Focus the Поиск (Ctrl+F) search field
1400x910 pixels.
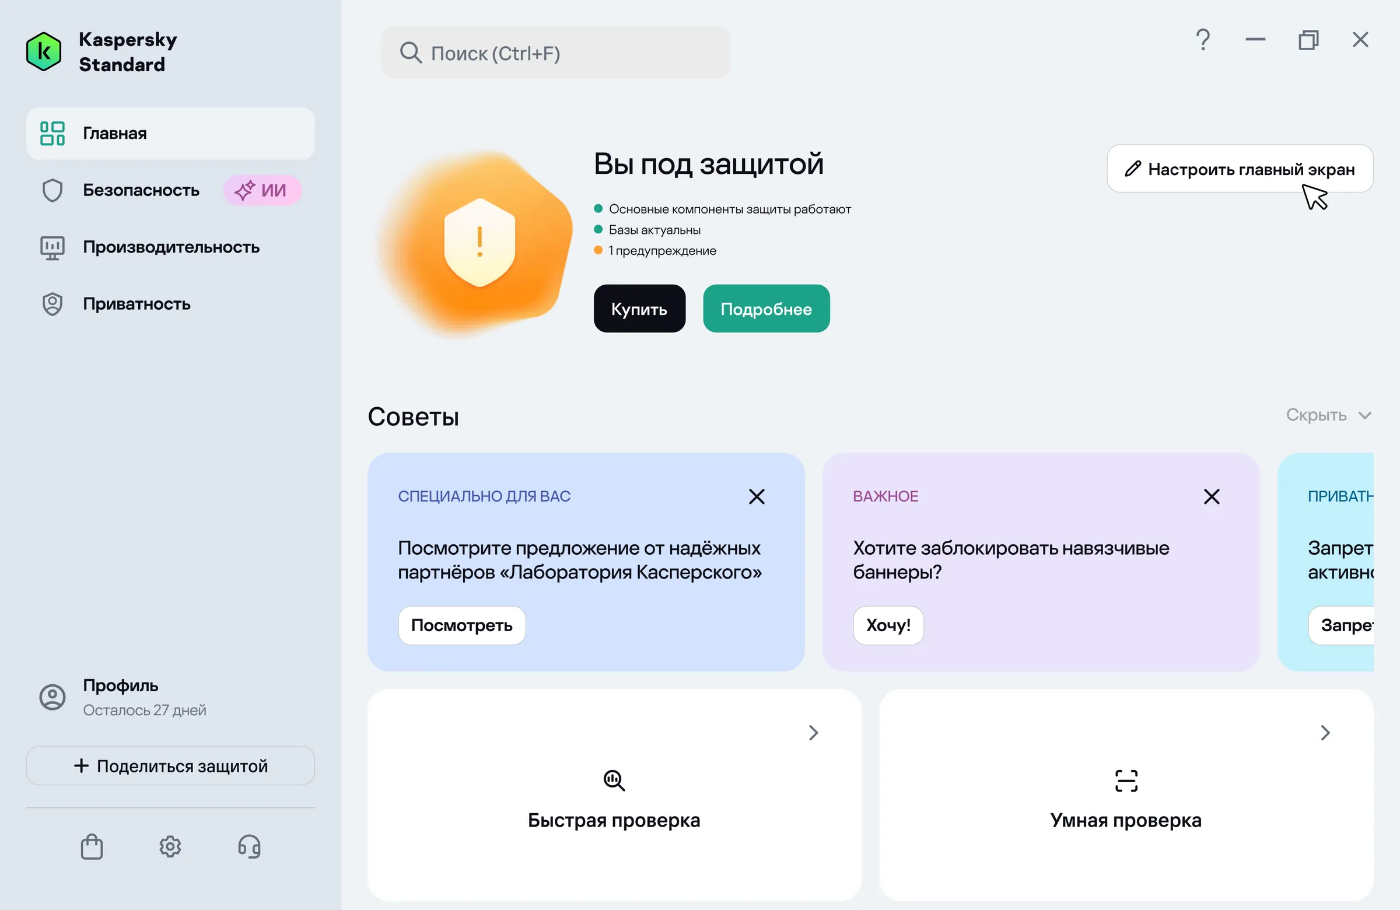click(x=555, y=52)
